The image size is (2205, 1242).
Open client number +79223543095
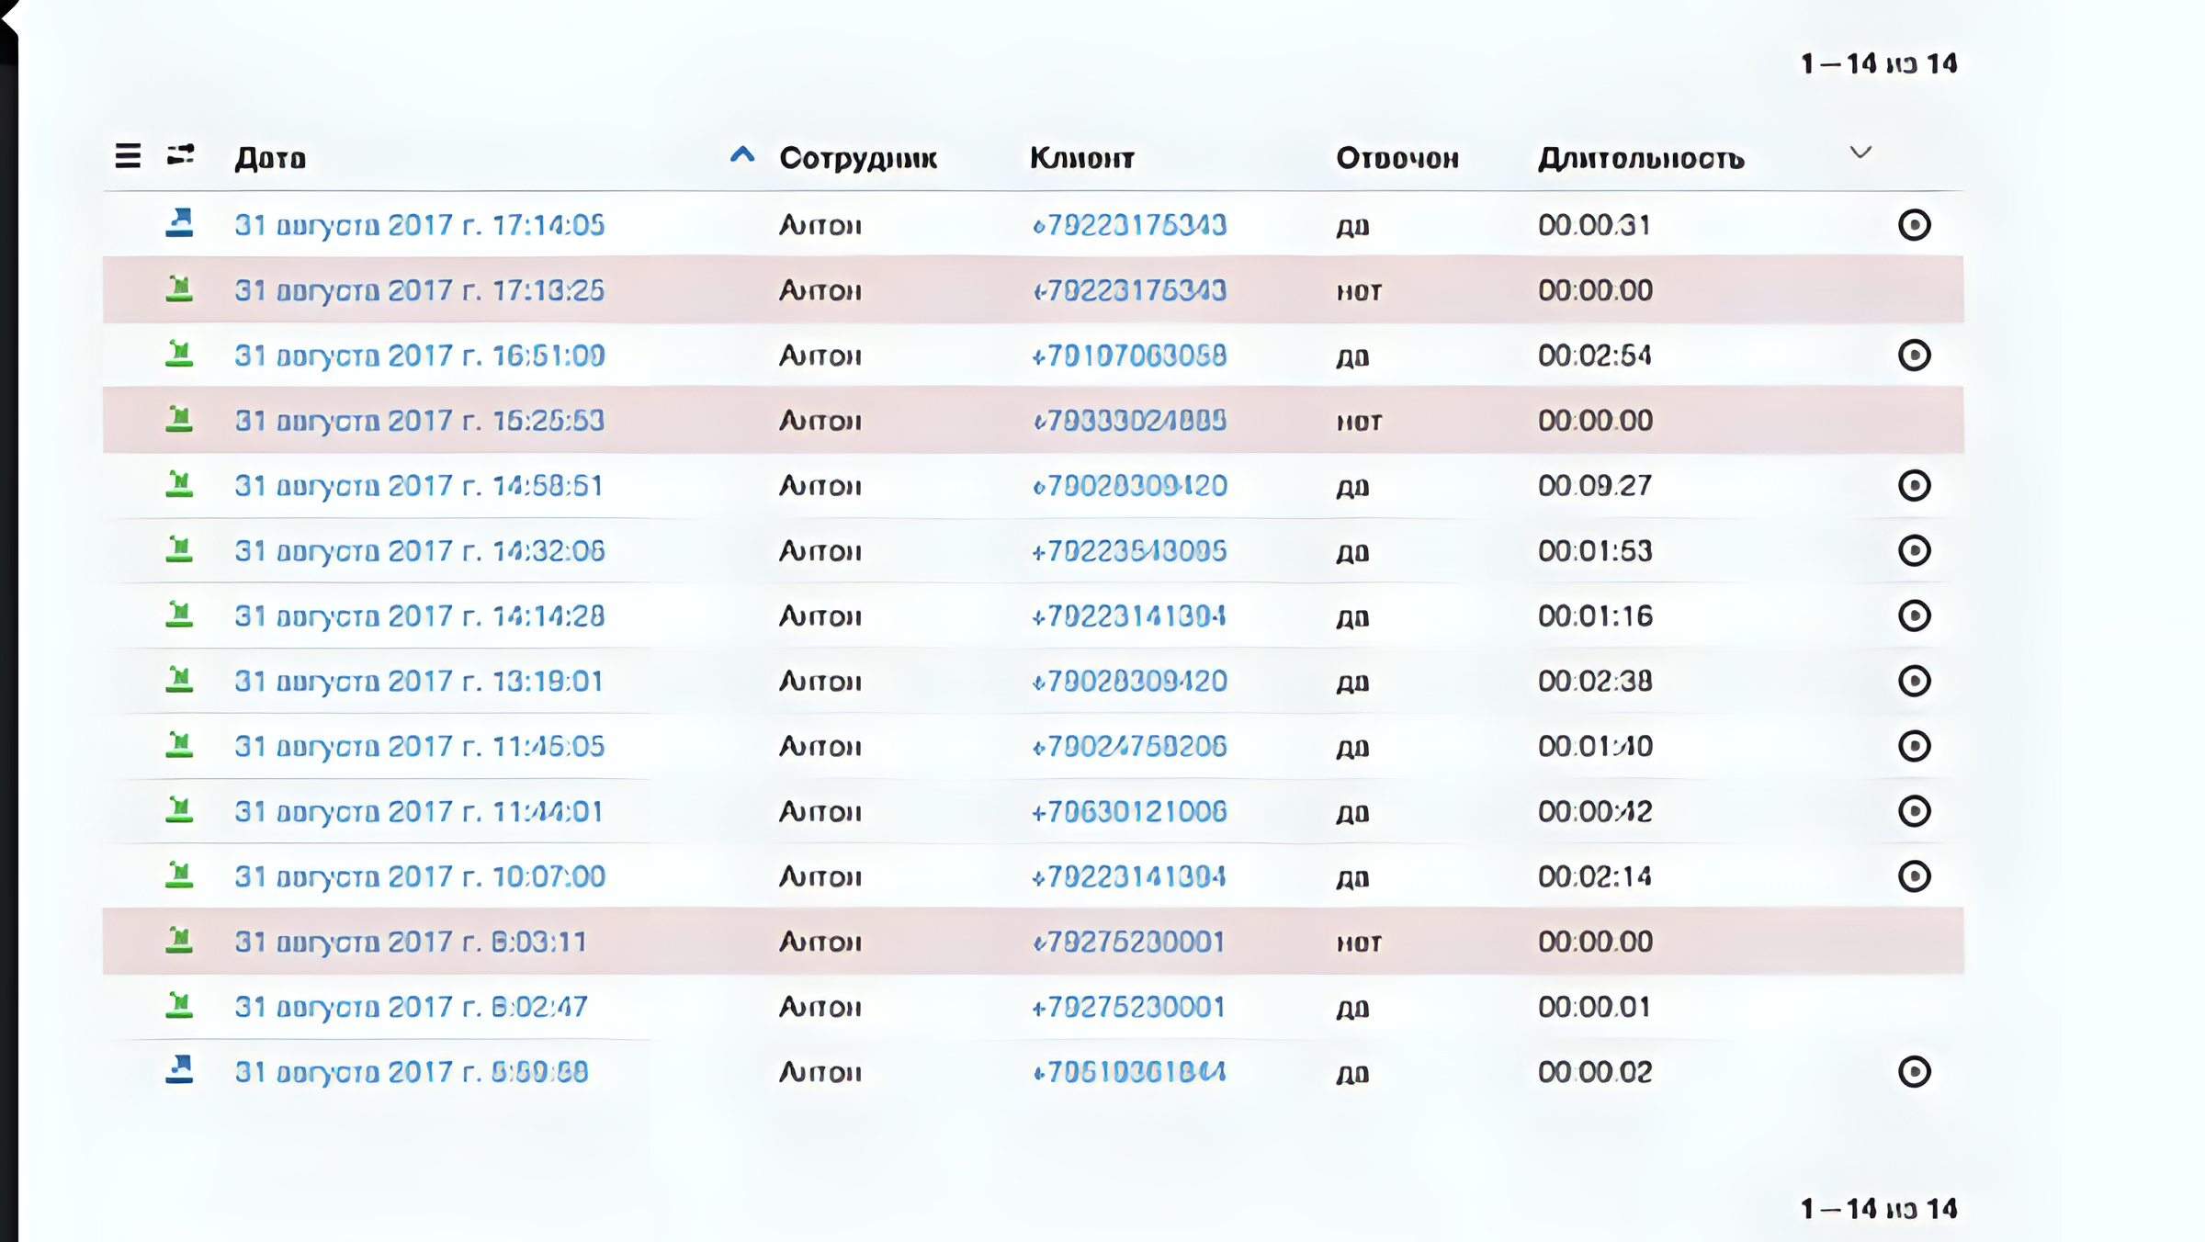(1129, 551)
